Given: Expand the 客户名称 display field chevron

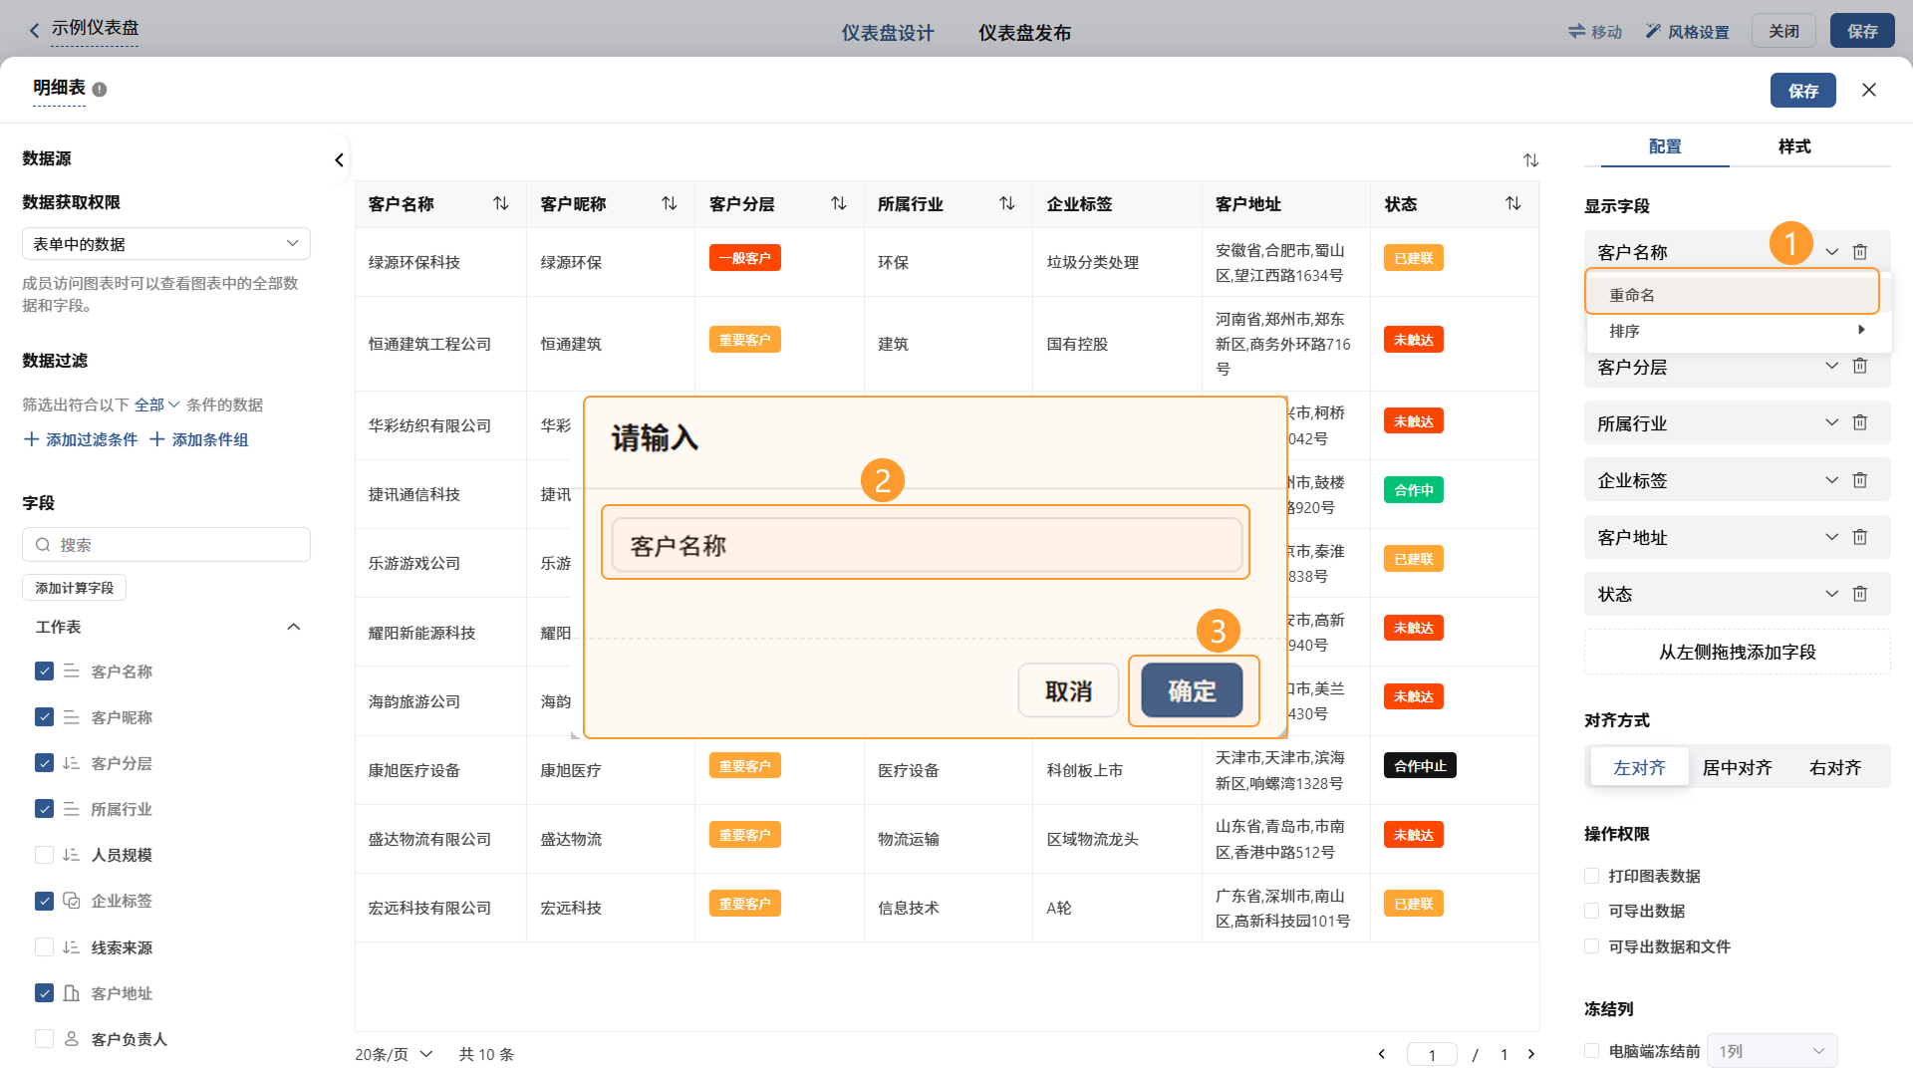Looking at the screenshot, I should pos(1831,252).
